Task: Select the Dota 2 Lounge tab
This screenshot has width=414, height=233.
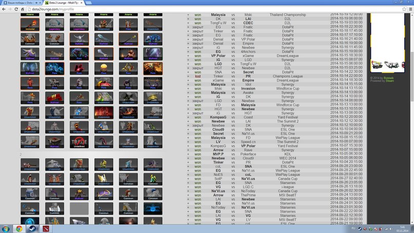Action: [64, 3]
